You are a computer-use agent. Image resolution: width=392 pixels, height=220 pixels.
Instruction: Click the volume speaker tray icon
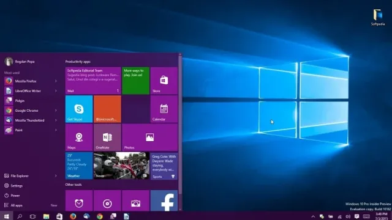[x=348, y=216]
